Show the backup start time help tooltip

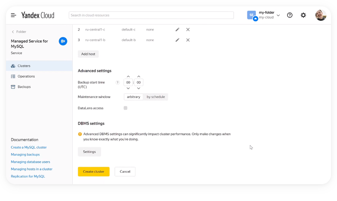117,82
